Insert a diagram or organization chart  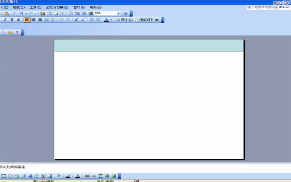click(36, 176)
